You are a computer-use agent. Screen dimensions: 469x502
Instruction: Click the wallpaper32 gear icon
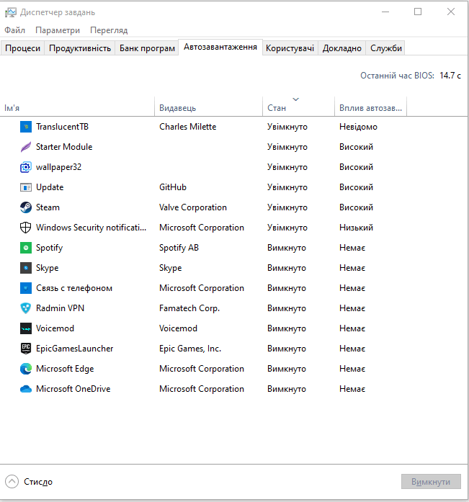click(26, 167)
